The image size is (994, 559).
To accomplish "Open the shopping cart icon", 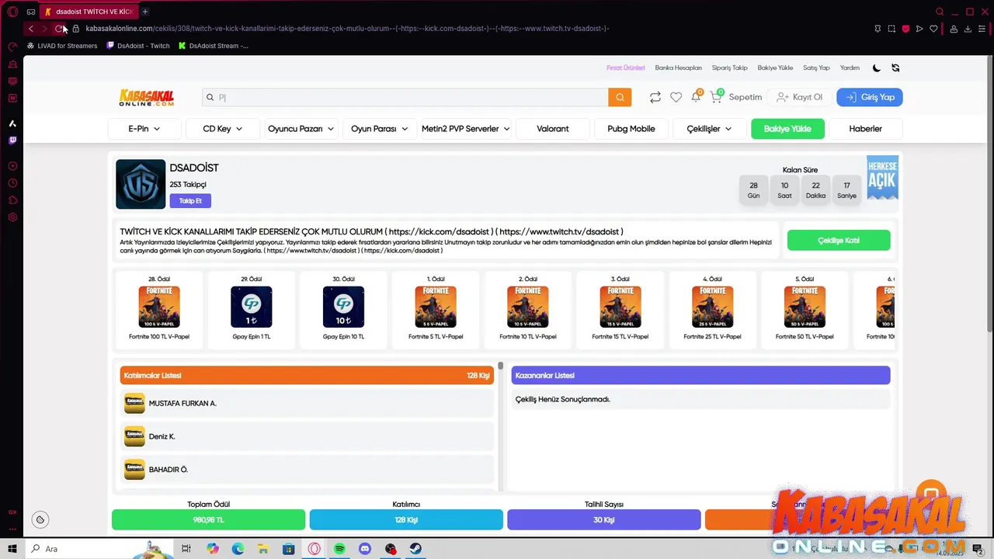I will point(716,97).
